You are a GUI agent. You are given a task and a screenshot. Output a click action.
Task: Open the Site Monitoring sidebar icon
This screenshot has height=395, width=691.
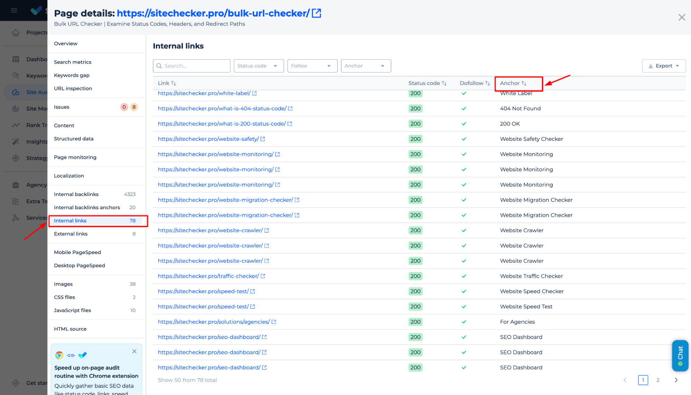tap(16, 108)
